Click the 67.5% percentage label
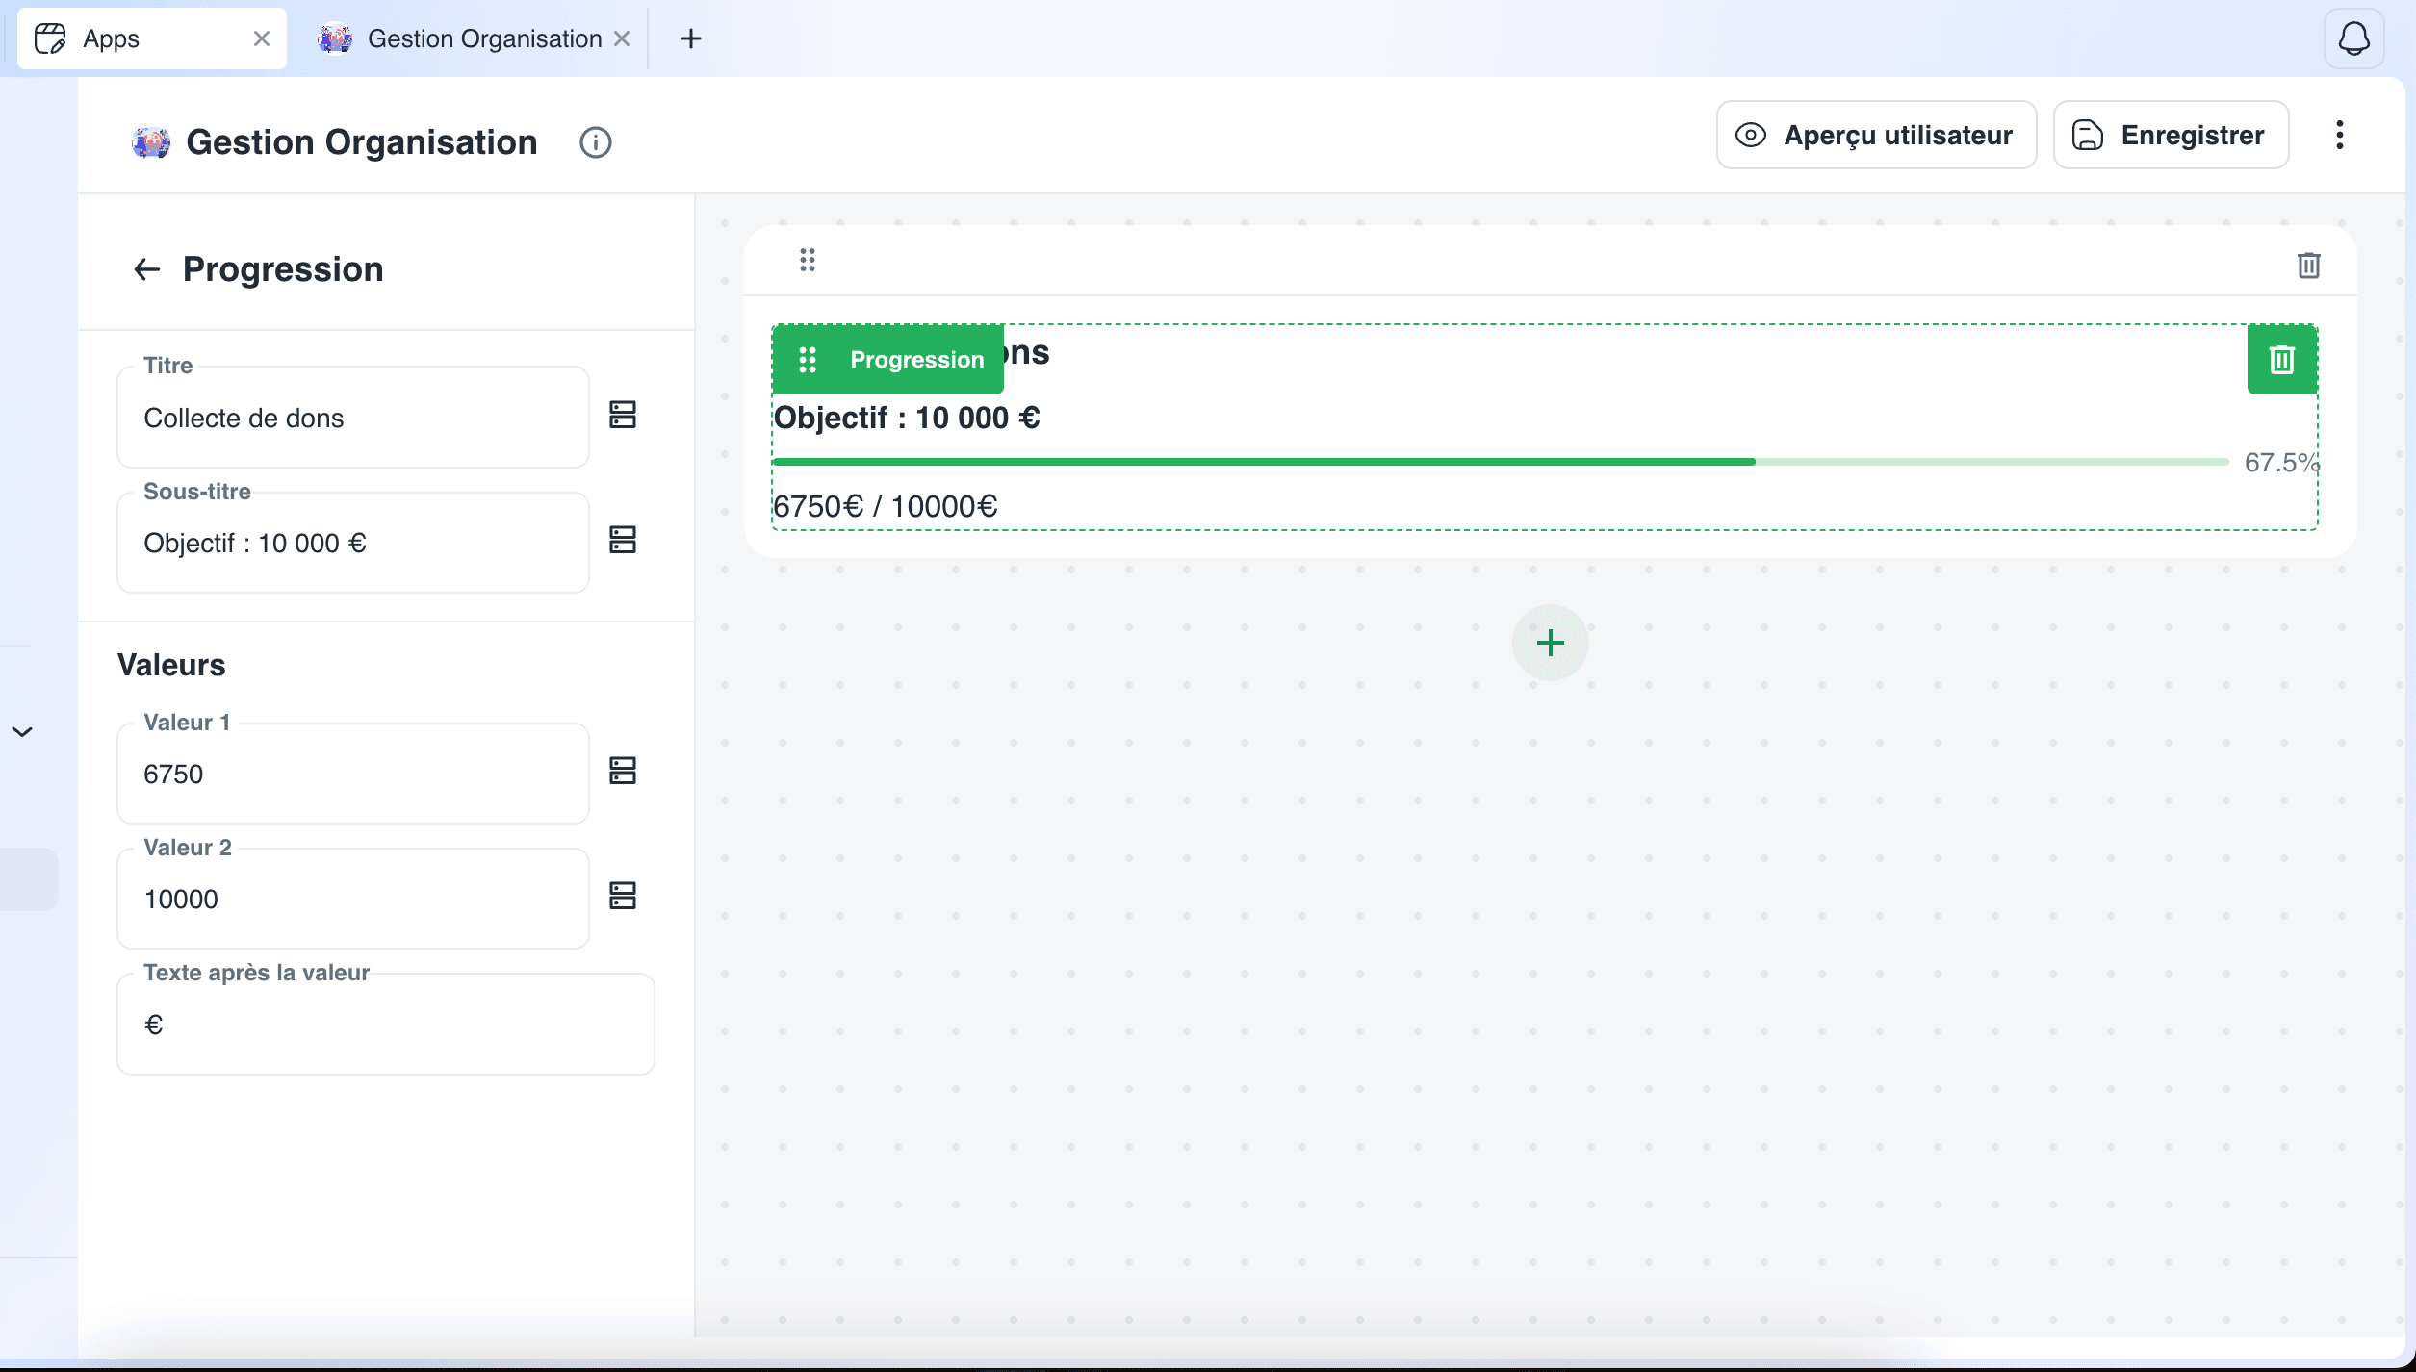Image resolution: width=2416 pixels, height=1372 pixels. click(2281, 463)
